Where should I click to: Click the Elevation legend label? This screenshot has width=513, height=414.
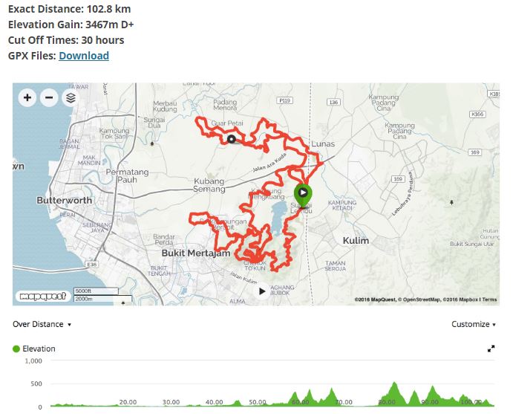click(39, 349)
